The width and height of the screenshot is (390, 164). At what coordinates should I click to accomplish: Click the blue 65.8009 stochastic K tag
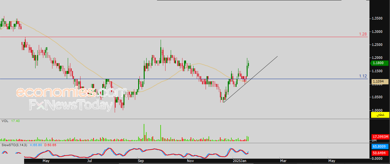pyautogui.click(x=380, y=147)
